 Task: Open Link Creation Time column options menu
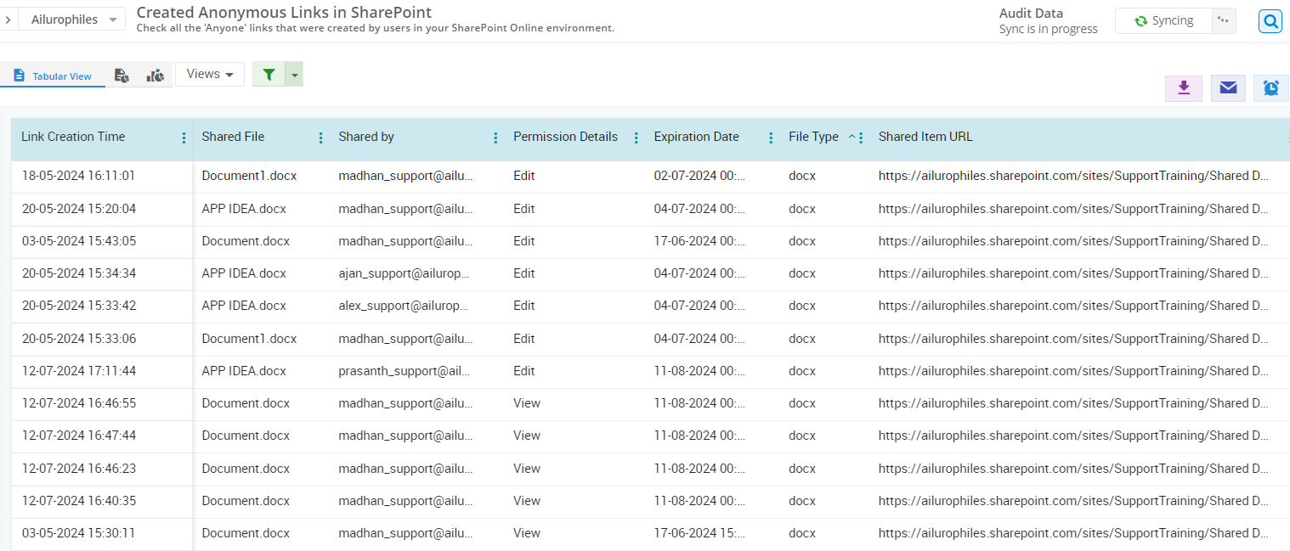pos(184,138)
